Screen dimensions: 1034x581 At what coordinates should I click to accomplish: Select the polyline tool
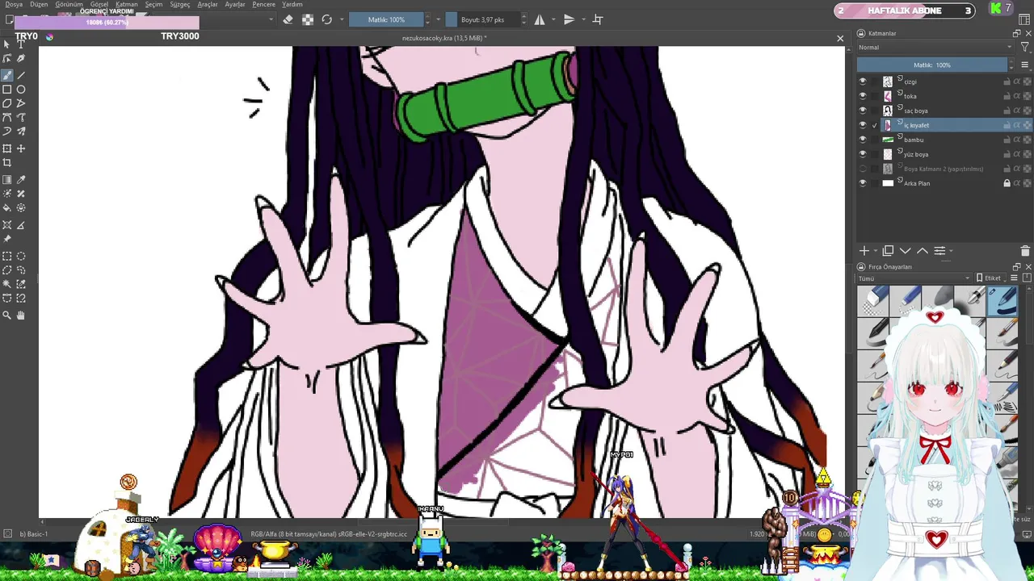(21, 103)
